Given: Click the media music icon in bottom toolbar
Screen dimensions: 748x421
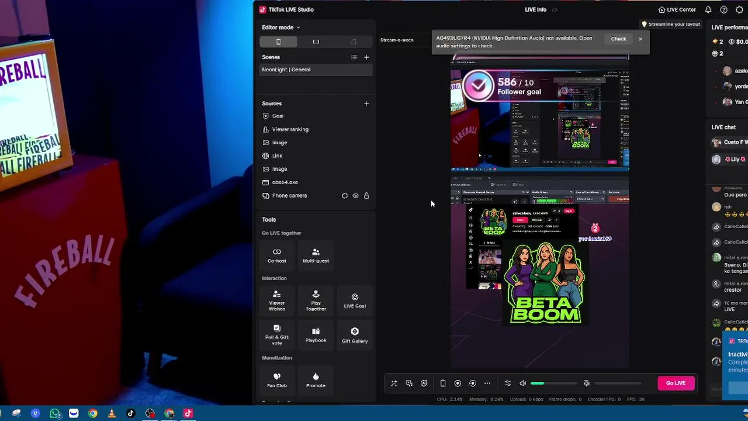Looking at the screenshot, I should [409, 384].
